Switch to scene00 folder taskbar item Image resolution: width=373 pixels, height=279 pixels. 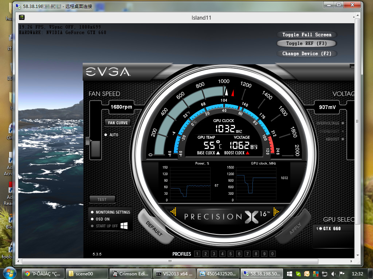tap(87, 274)
